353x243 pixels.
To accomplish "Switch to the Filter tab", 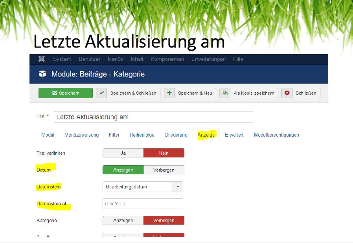I will [114, 135].
